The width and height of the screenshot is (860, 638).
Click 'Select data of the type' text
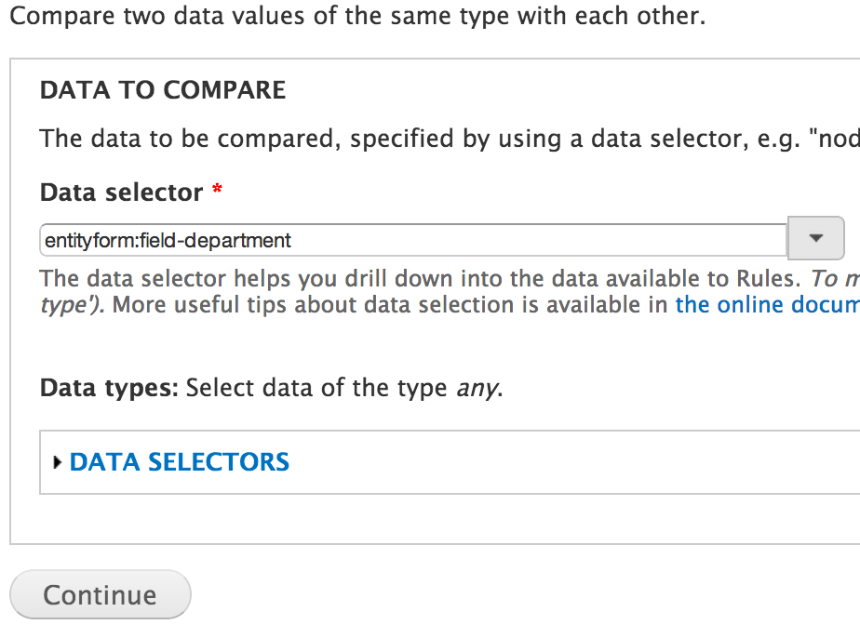tap(316, 387)
